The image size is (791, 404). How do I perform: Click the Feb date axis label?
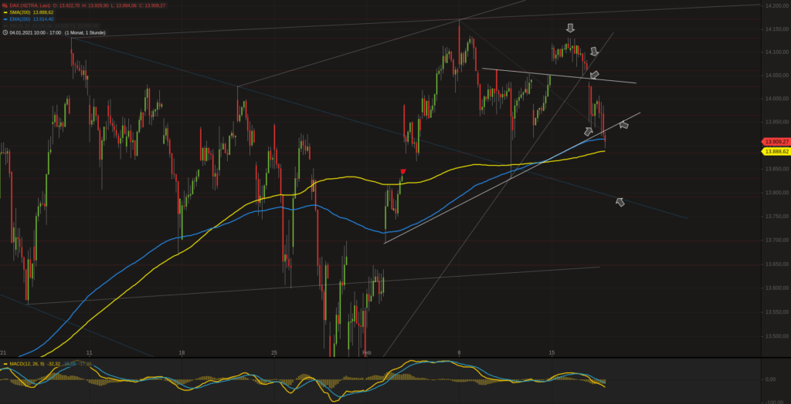[367, 353]
